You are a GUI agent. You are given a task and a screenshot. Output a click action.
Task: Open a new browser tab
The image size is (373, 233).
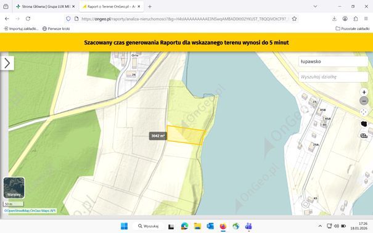click(x=150, y=7)
